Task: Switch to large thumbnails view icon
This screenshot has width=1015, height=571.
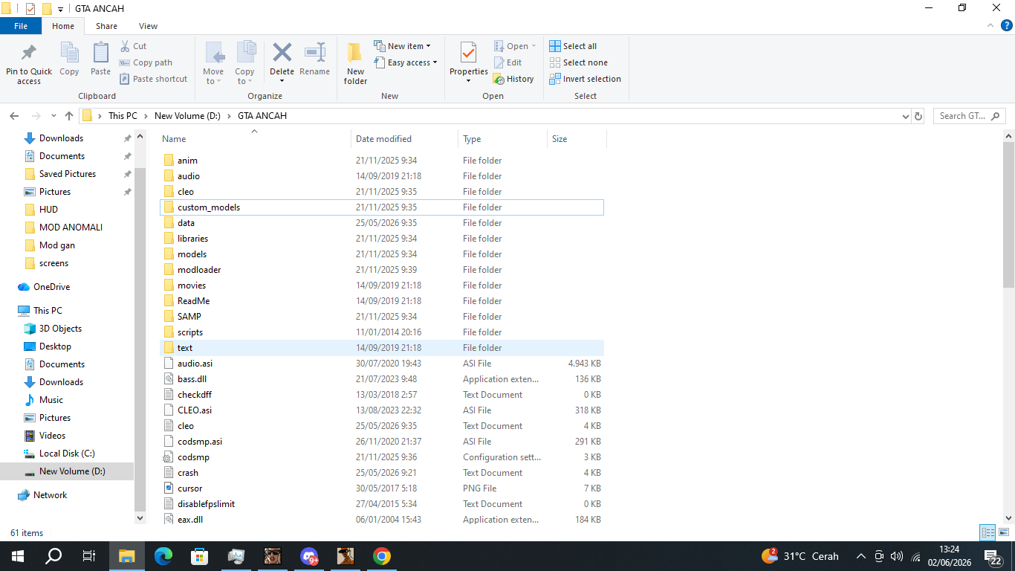Action: coord(1004,532)
